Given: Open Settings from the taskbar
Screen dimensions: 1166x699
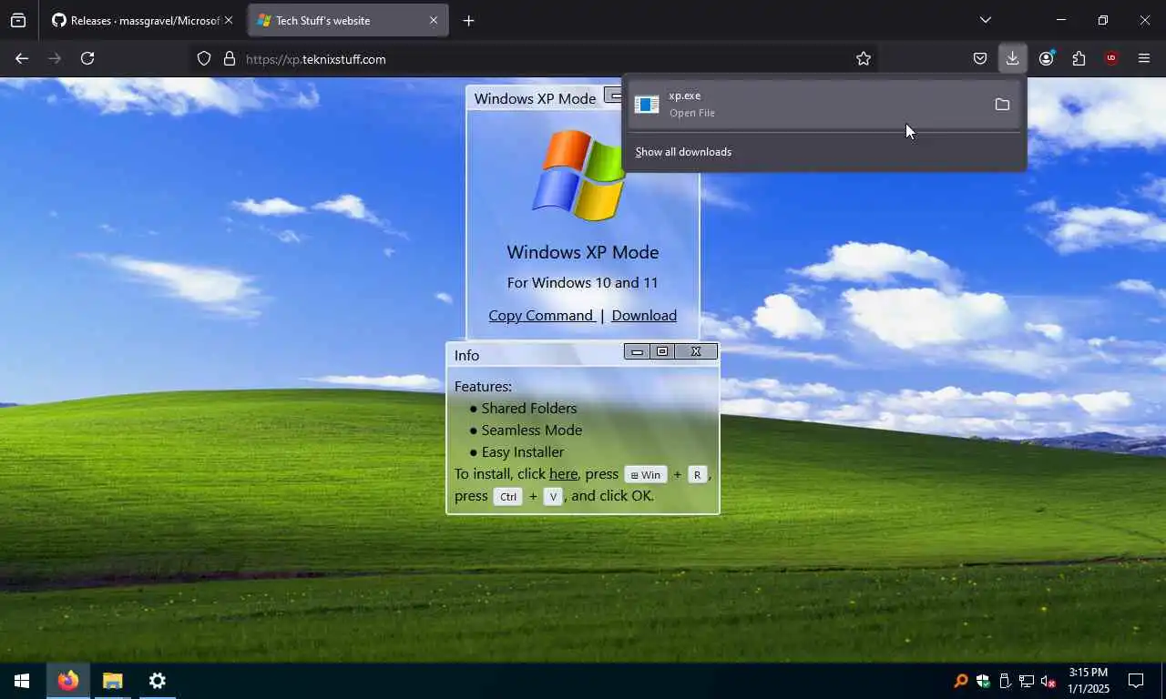Looking at the screenshot, I should tap(157, 681).
